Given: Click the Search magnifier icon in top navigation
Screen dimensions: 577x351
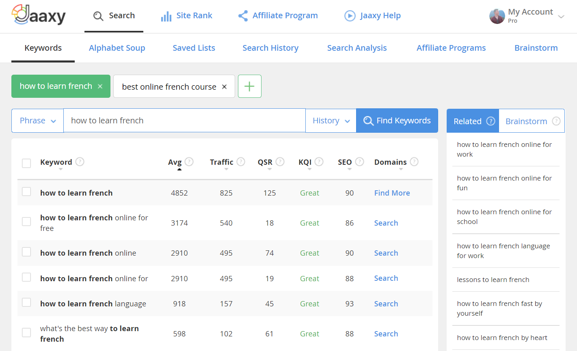Looking at the screenshot, I should [98, 16].
